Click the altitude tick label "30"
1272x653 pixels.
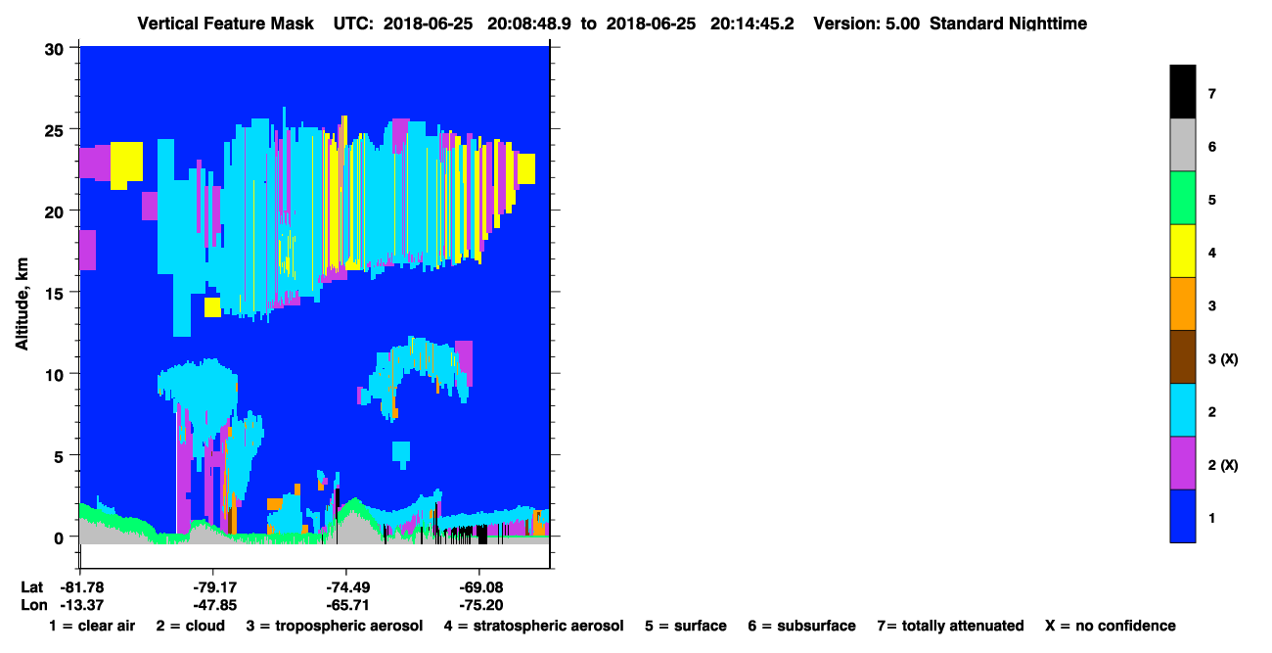click(x=57, y=48)
